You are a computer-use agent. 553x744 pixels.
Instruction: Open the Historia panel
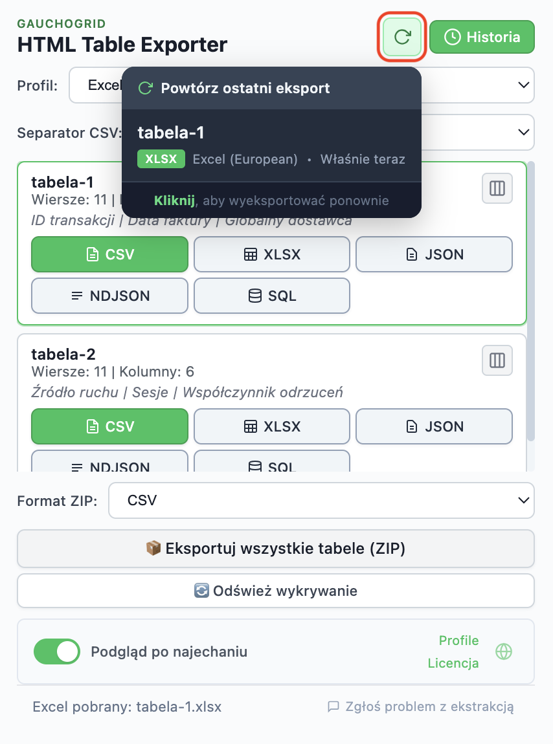click(x=482, y=37)
